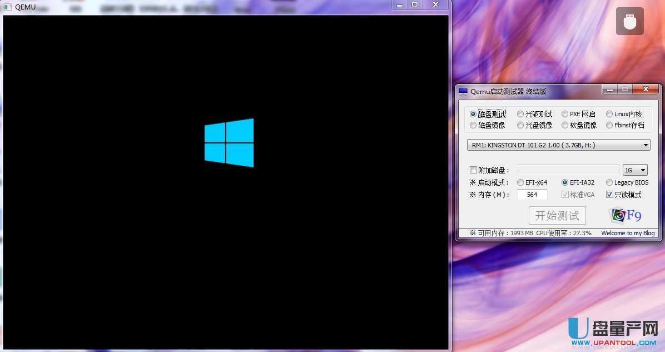Select the 软盘镜像 floppy image option
Viewport: 665px width, 352px height.
(566, 125)
